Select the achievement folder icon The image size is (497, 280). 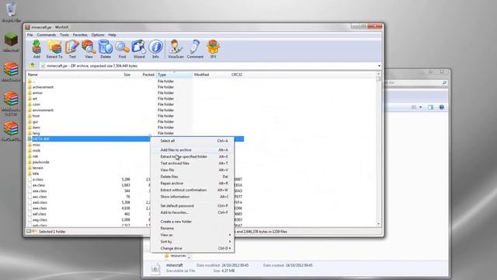(x=30, y=87)
